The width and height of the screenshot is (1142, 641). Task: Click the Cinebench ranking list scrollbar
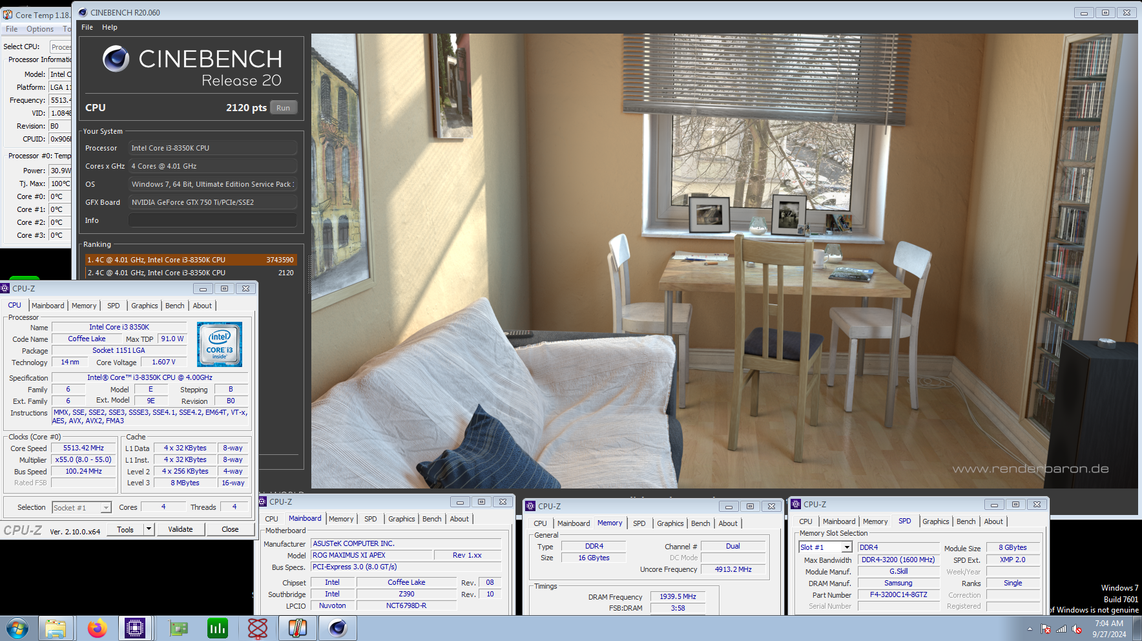[x=309, y=273]
